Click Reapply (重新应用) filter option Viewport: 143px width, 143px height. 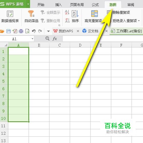tap(50, 21)
